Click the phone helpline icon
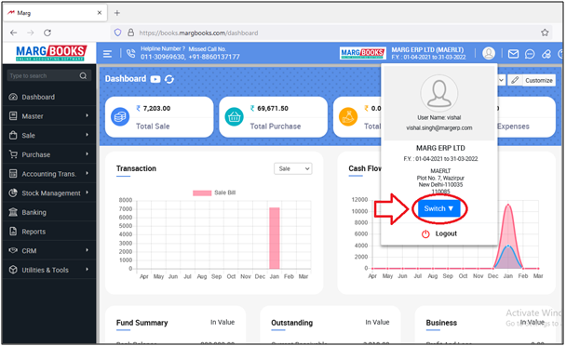 [x=130, y=54]
